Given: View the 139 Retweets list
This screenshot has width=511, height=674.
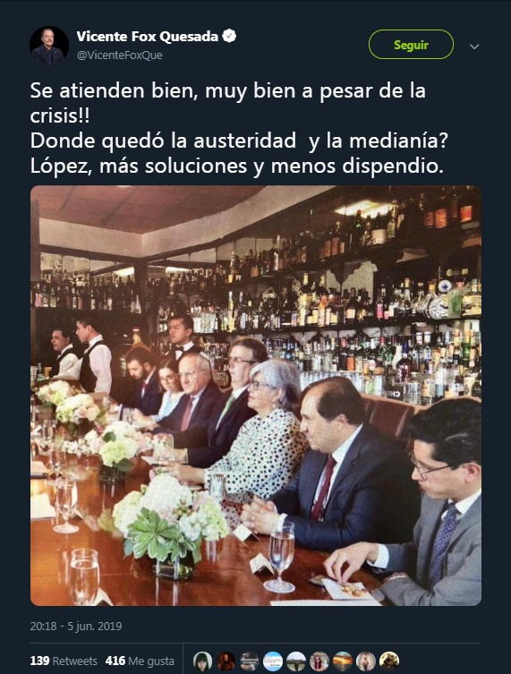Looking at the screenshot, I should 64,661.
